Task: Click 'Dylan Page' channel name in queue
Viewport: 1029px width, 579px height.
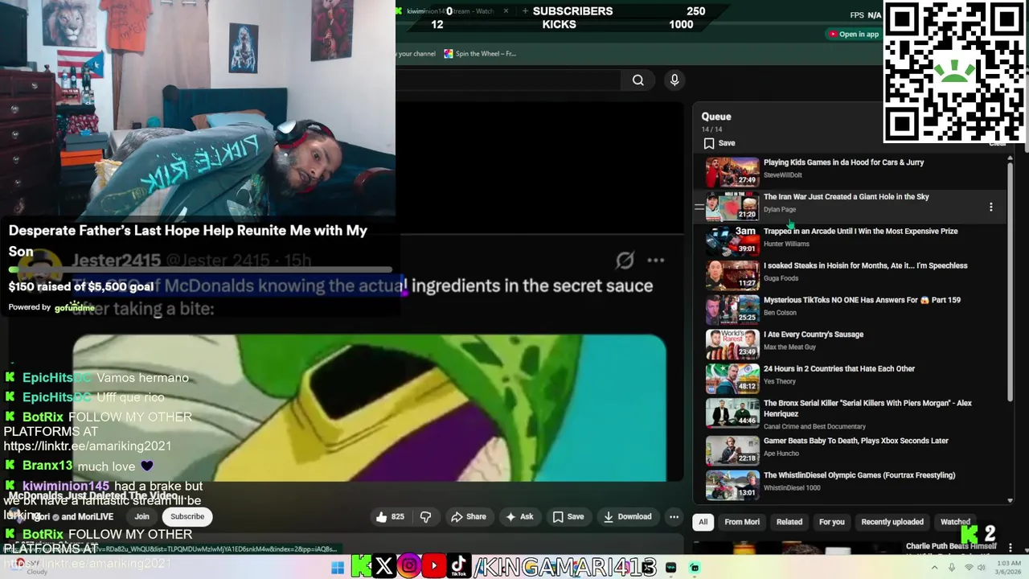Action: [x=780, y=210]
